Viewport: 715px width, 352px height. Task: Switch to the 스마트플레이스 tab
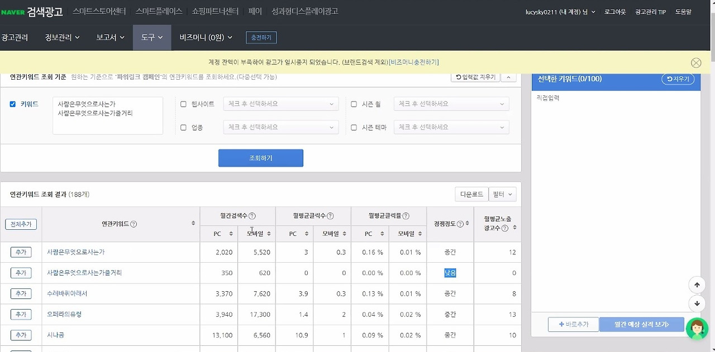point(158,10)
